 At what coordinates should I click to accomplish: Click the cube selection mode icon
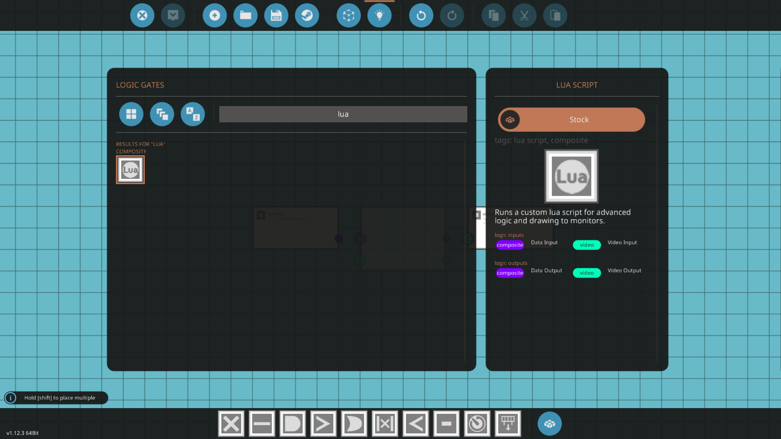coord(349,15)
